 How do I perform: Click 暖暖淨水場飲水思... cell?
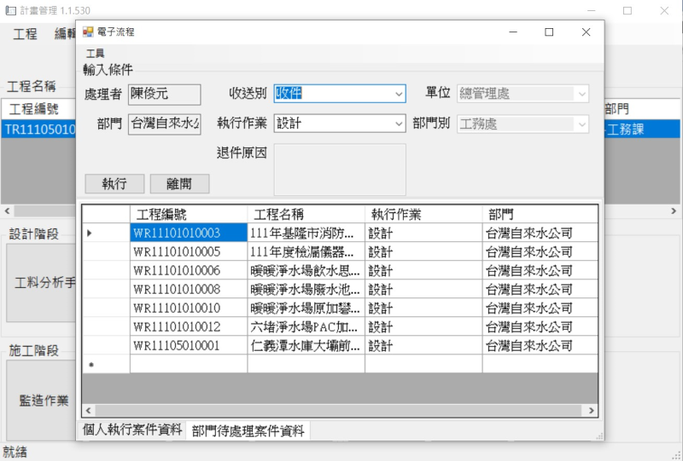pos(306,270)
